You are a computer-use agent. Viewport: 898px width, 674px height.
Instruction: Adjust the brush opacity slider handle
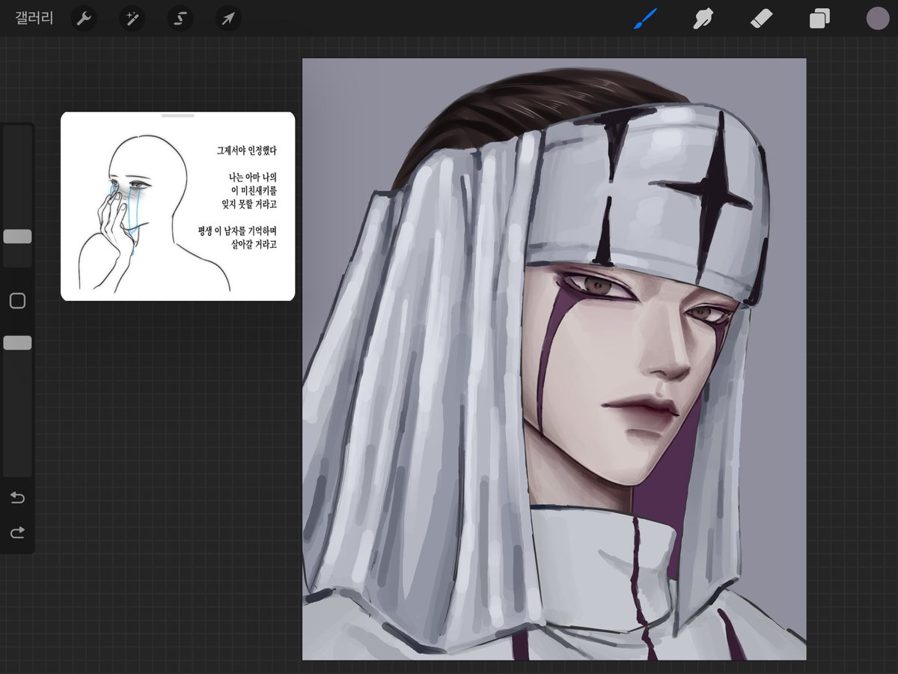(17, 343)
